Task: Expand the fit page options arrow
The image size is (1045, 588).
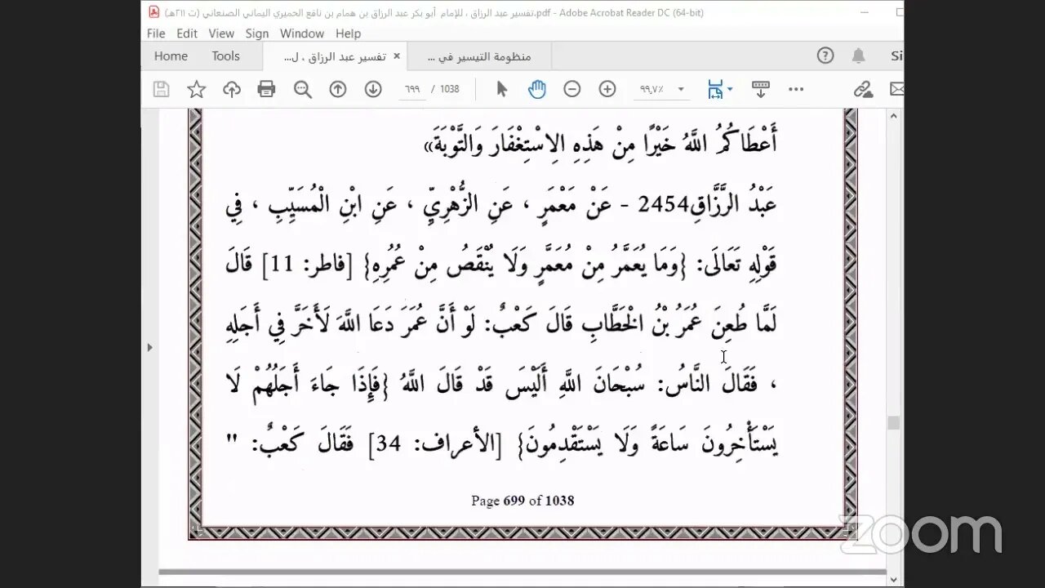Action: click(730, 90)
